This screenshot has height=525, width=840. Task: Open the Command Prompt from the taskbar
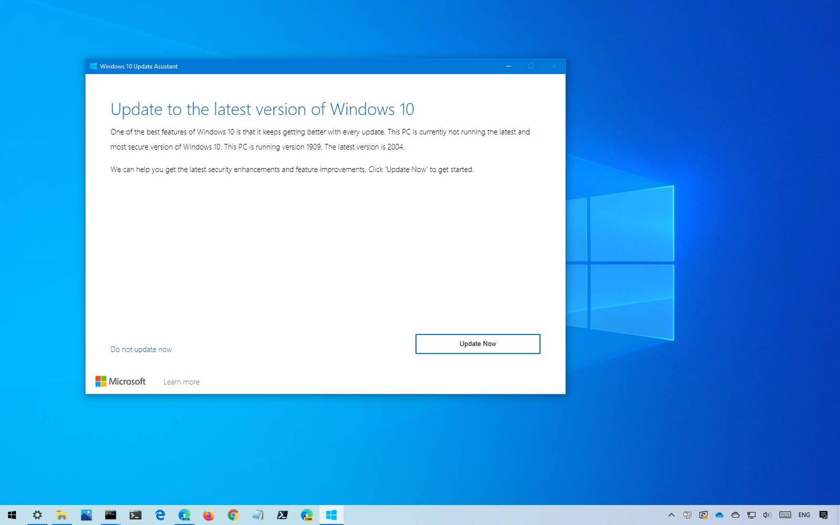pos(111,515)
